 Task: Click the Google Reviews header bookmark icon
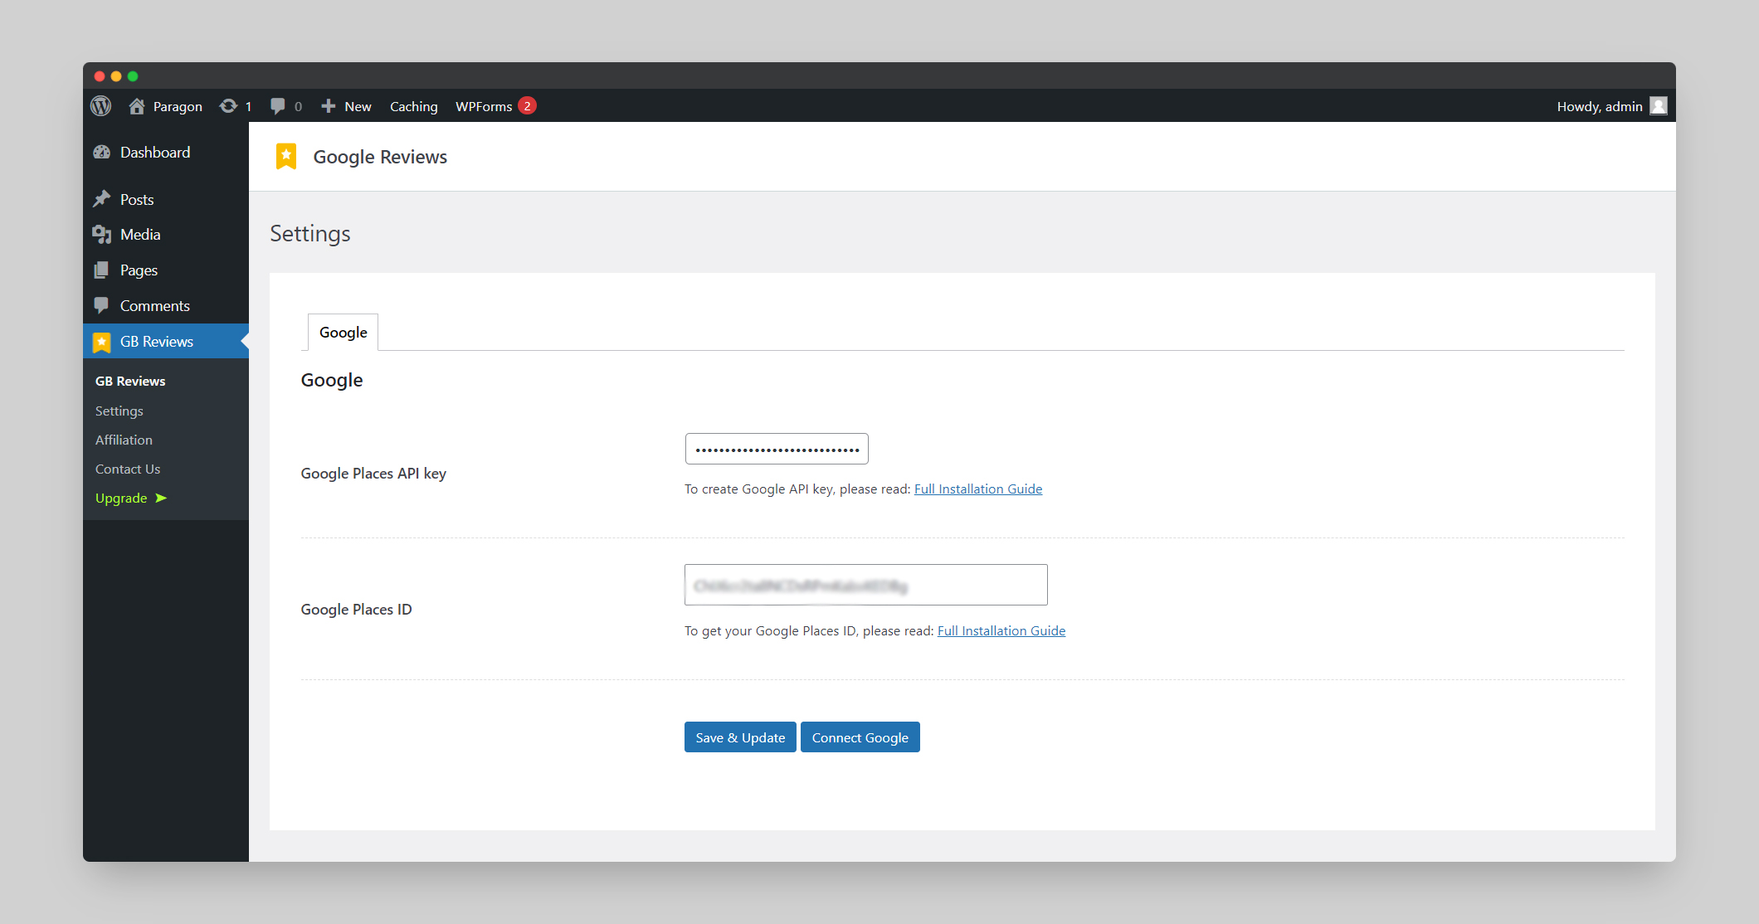tap(286, 156)
